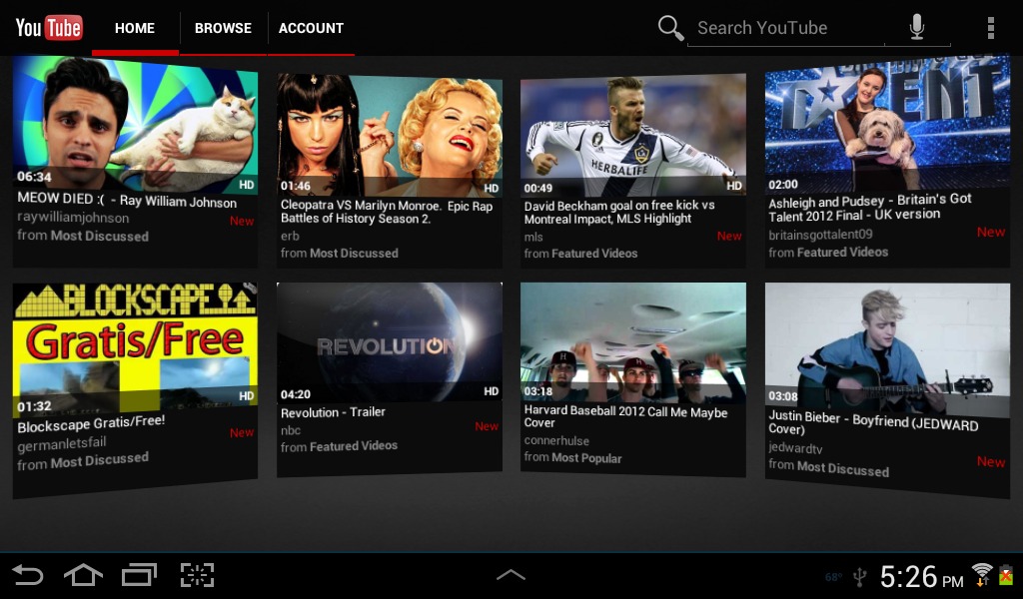Tap channel name 'connerhulse'
This screenshot has width=1023, height=599.
pos(556,440)
